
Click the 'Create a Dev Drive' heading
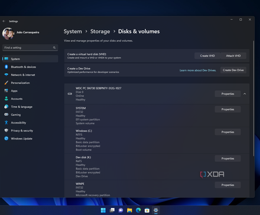79,69
